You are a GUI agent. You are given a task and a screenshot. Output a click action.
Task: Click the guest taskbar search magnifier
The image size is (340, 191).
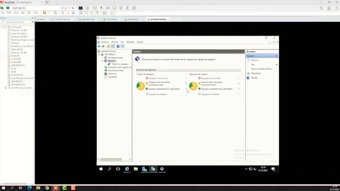click(x=109, y=169)
